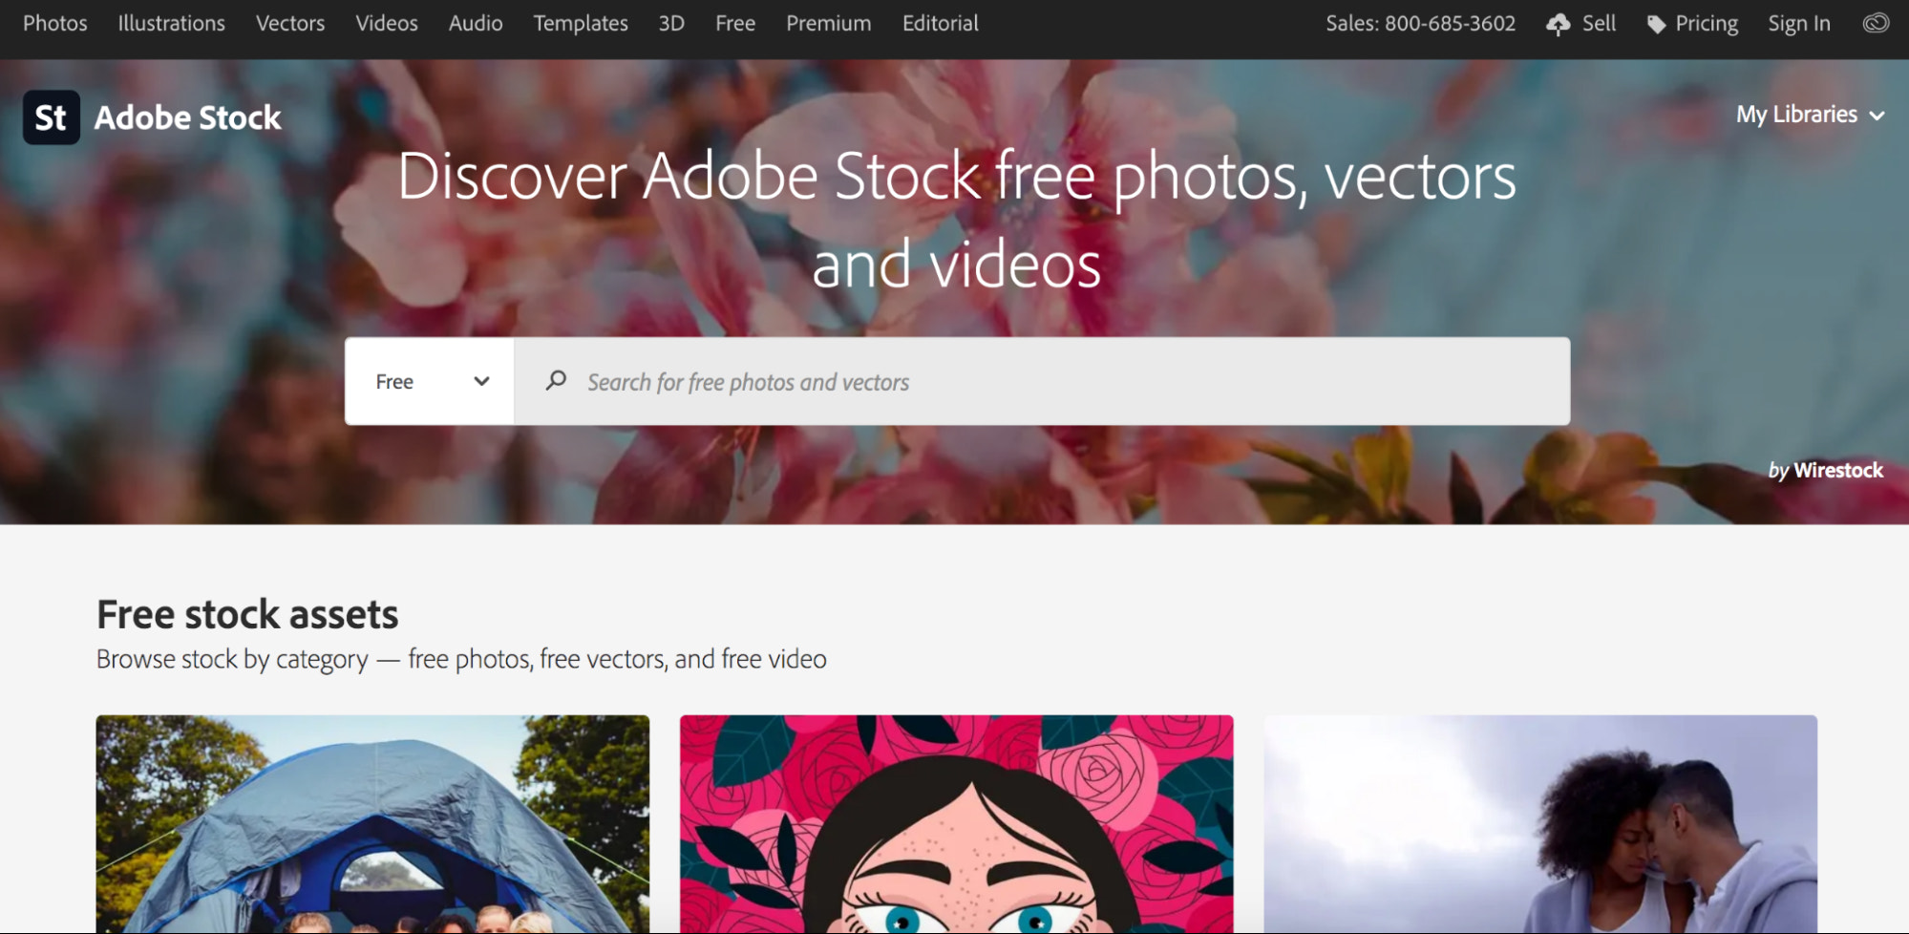The width and height of the screenshot is (1909, 934).
Task: Click the magnifying glass search icon
Action: point(557,380)
